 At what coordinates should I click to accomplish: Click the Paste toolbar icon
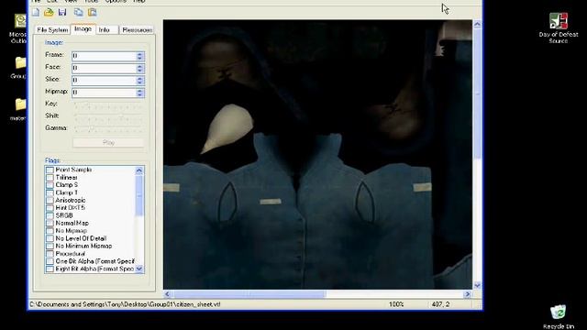pos(92,12)
